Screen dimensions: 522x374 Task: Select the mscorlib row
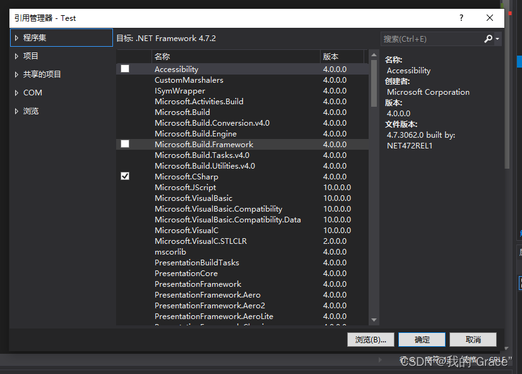[x=242, y=251]
